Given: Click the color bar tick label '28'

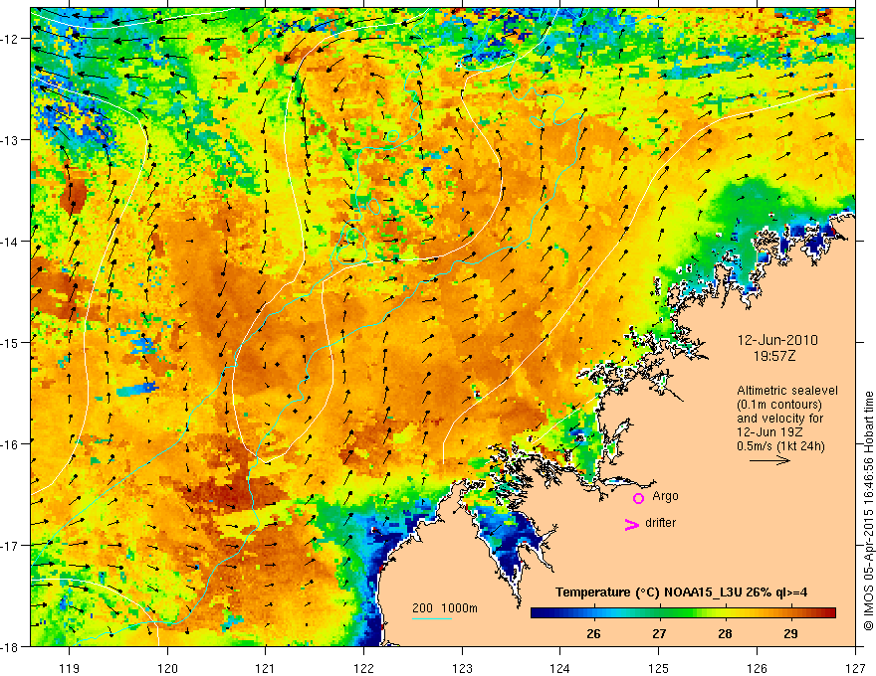Looking at the screenshot, I should [725, 633].
